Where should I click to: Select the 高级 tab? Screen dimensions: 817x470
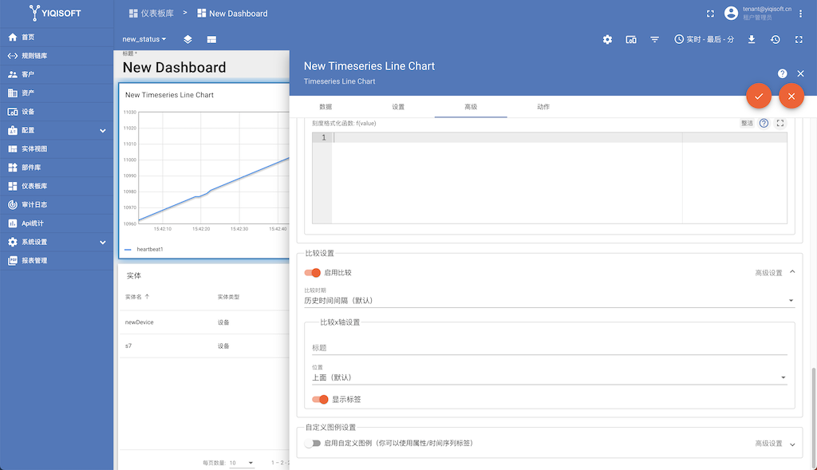471,107
